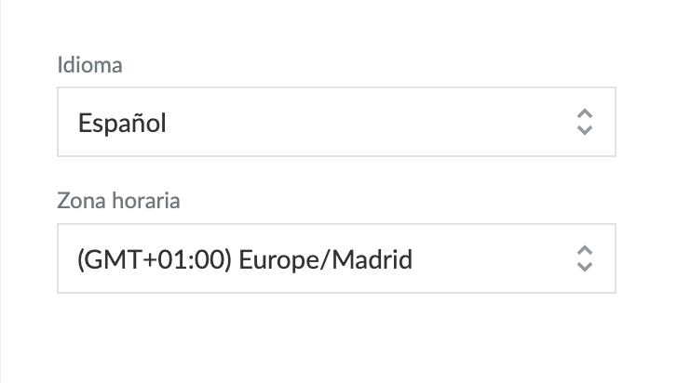
Task: Click the up-down chevron icon beside Europe/Madrid
Action: tap(585, 258)
